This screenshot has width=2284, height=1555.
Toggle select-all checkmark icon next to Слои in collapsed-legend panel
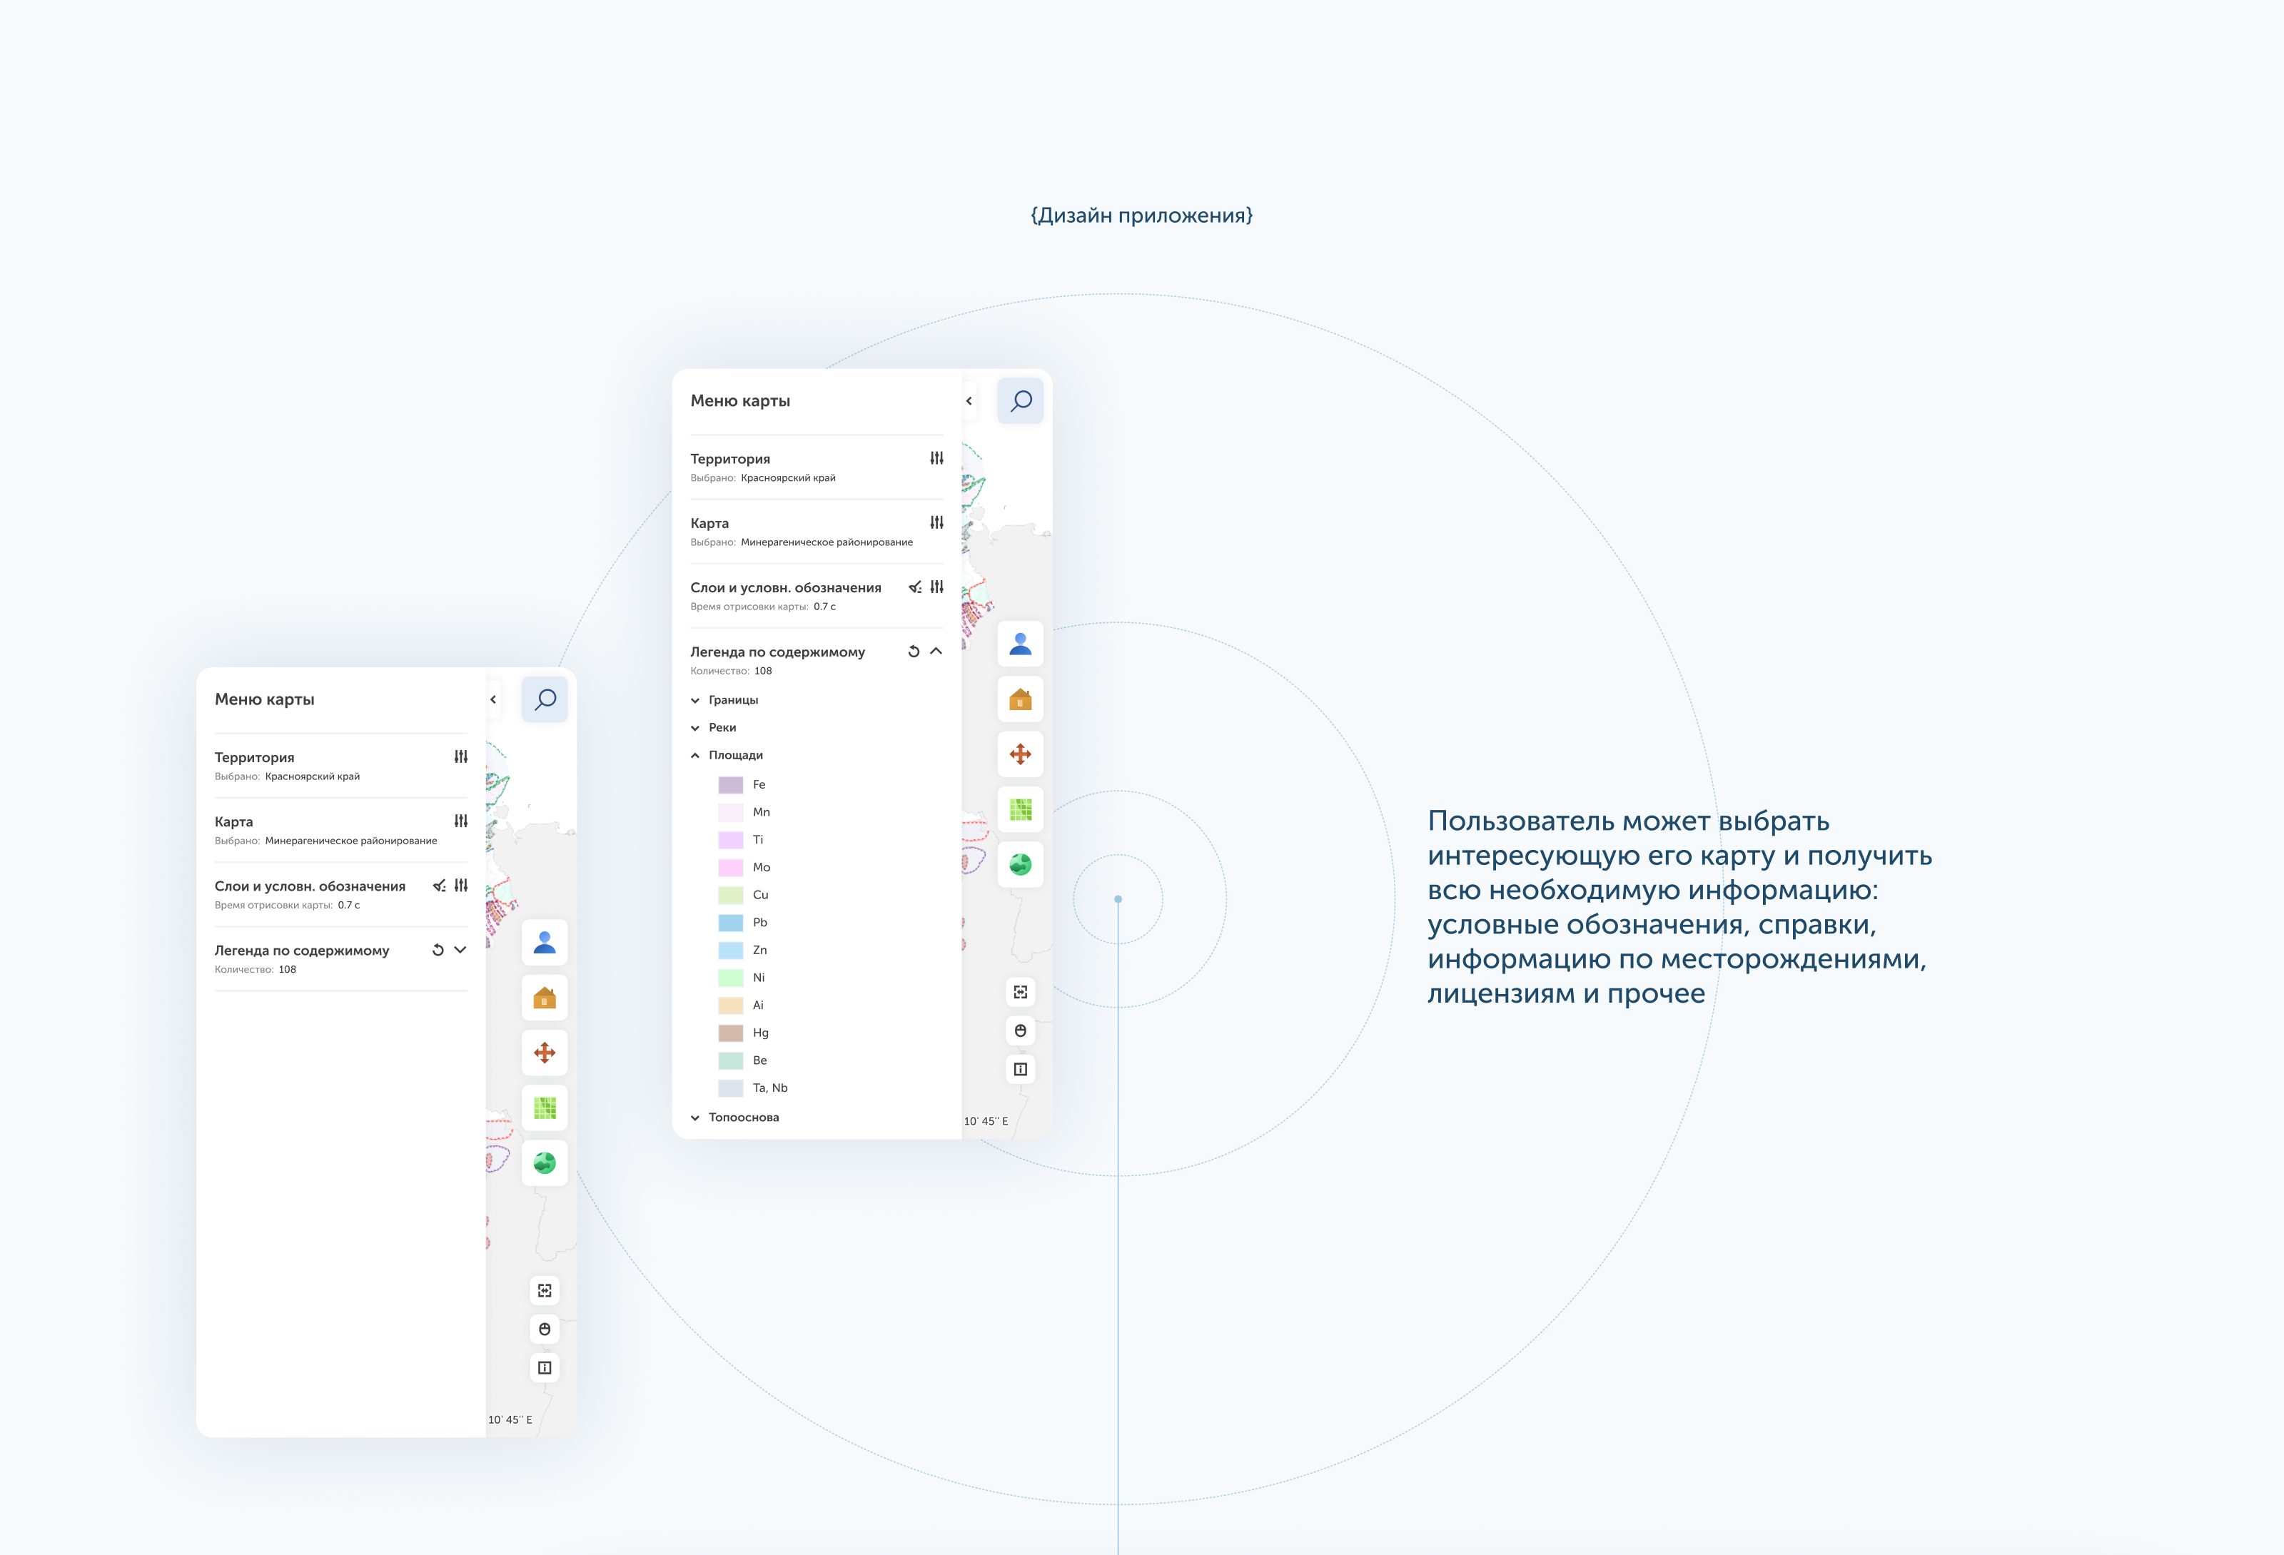tap(439, 886)
